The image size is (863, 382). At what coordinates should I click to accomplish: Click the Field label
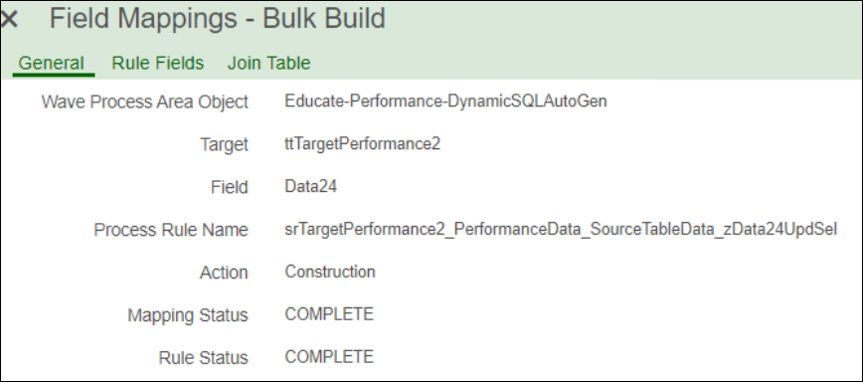pos(229,187)
